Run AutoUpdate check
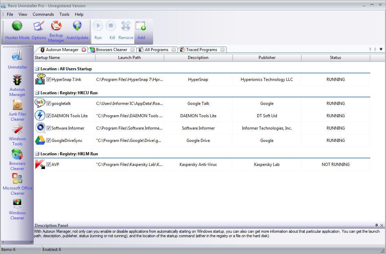The image size is (386, 254). pos(77,29)
